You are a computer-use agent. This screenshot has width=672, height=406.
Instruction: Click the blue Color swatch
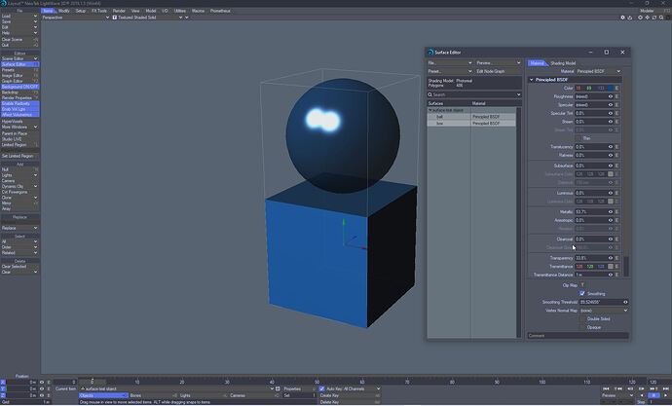tap(611, 89)
